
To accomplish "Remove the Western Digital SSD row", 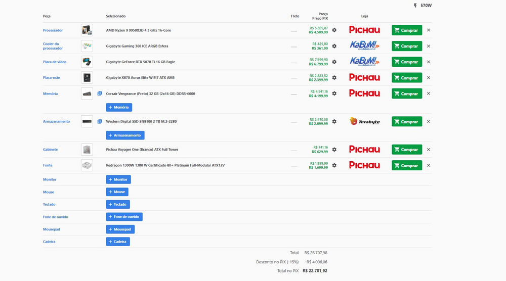I will click(429, 121).
